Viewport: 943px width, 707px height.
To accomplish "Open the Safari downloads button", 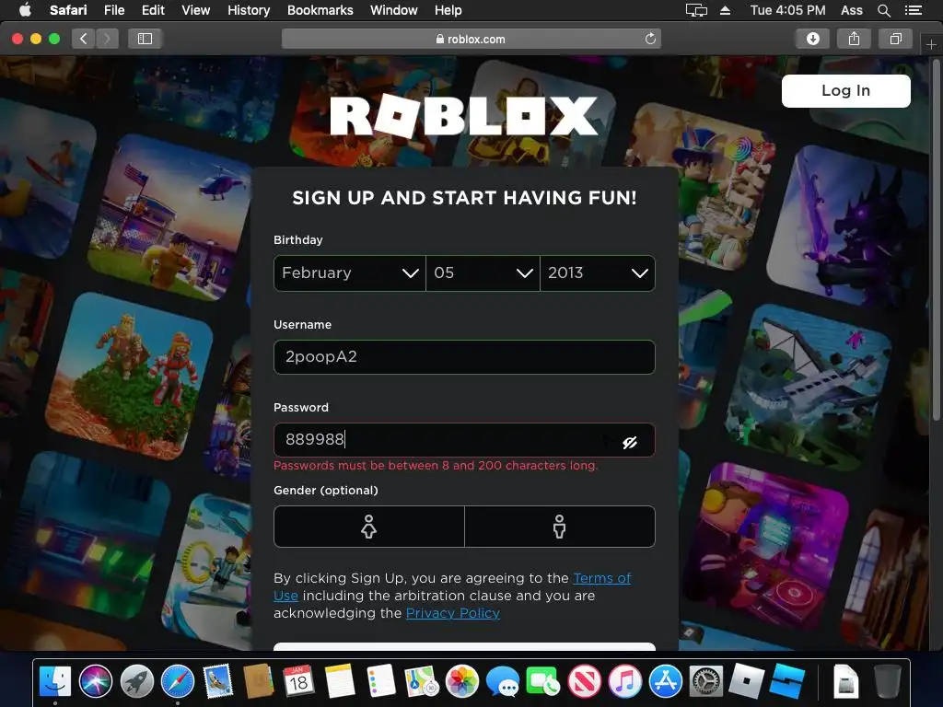I will 812,39.
